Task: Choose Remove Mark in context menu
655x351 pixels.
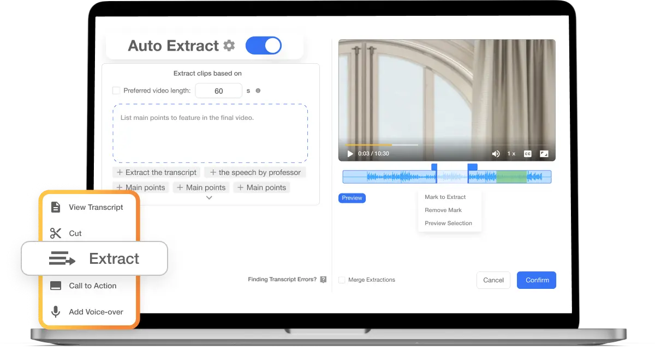Action: tap(443, 210)
